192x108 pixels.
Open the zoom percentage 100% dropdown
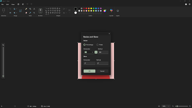166,106
